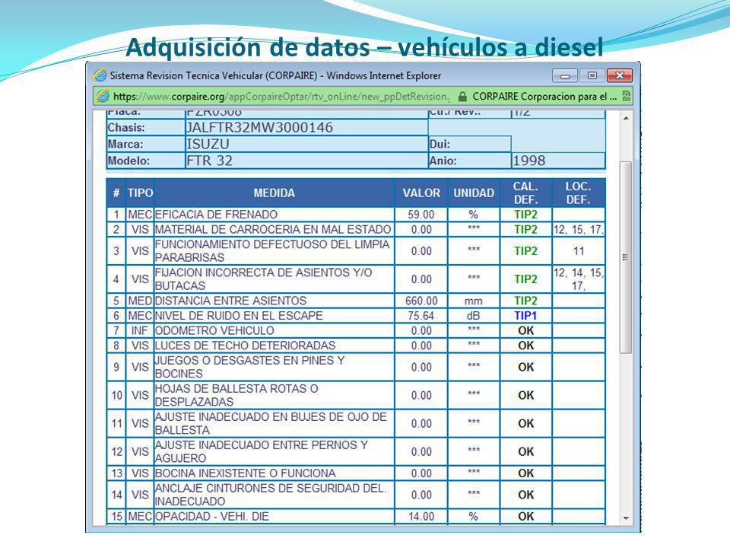
Task: Click the Modelo label
Action: [x=129, y=161]
